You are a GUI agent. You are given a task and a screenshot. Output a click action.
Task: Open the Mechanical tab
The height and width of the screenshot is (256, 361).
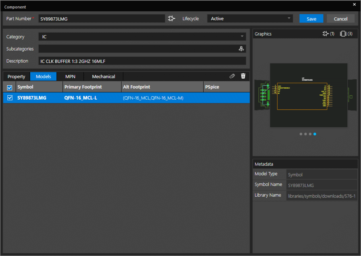103,77
